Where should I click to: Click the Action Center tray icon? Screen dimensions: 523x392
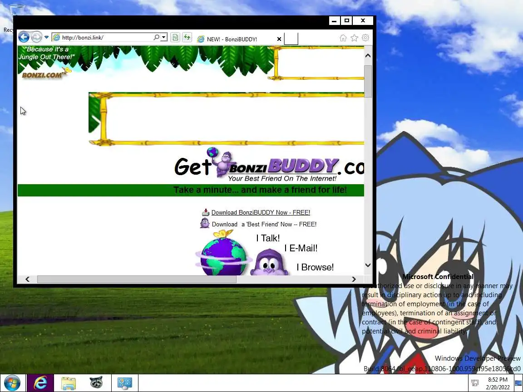point(474,383)
